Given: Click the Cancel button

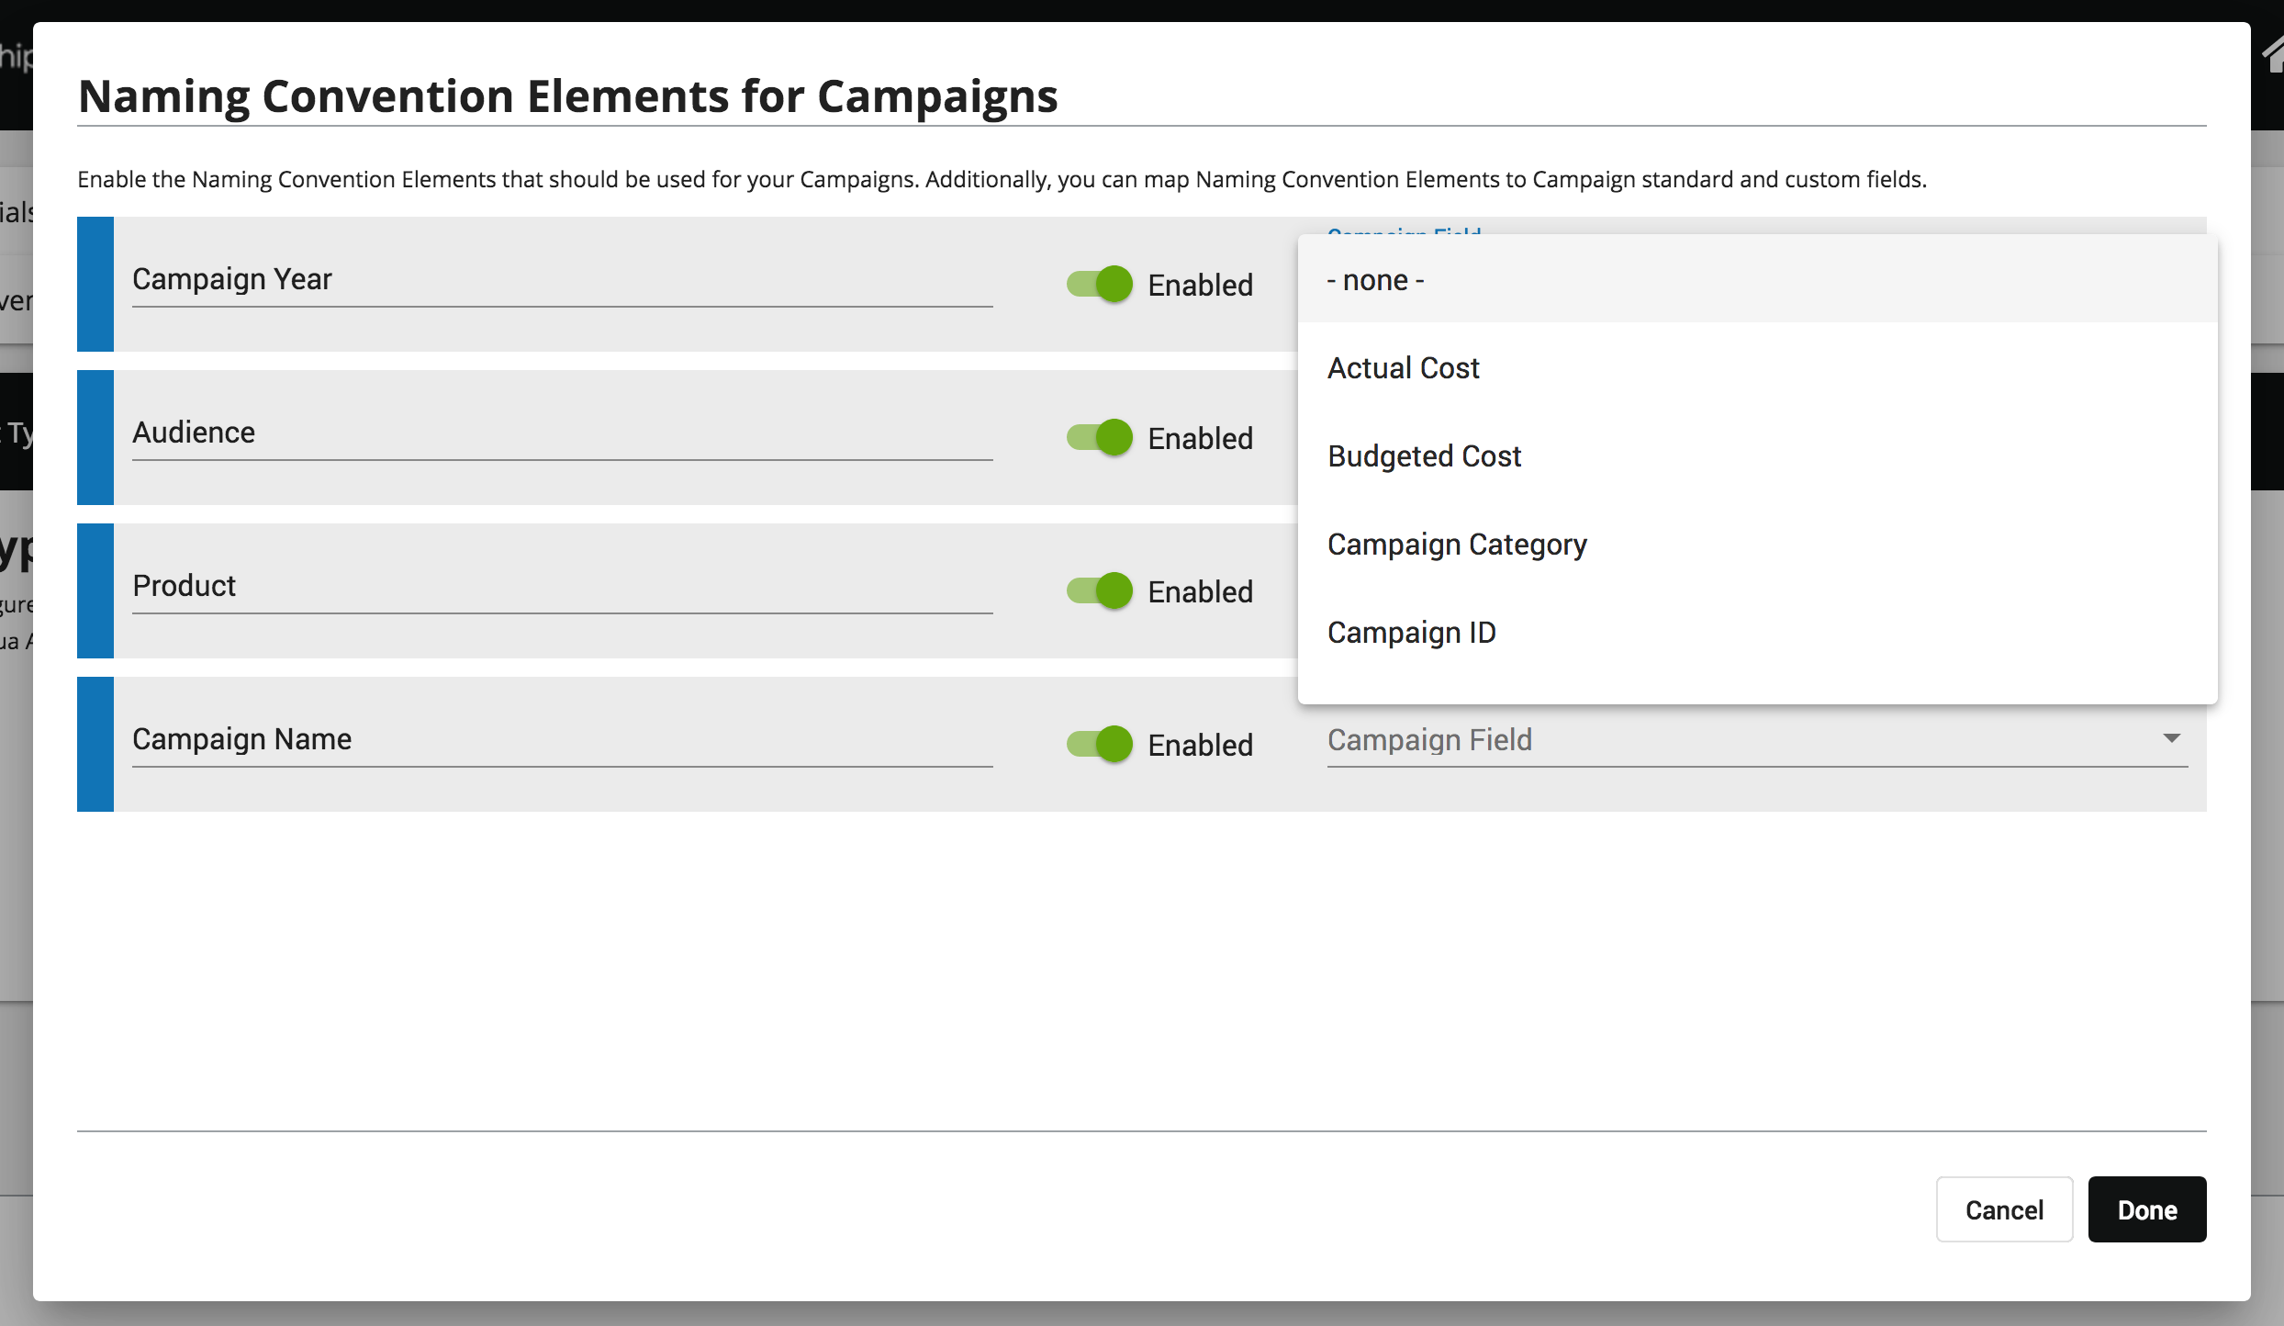Looking at the screenshot, I should tap(2004, 1209).
